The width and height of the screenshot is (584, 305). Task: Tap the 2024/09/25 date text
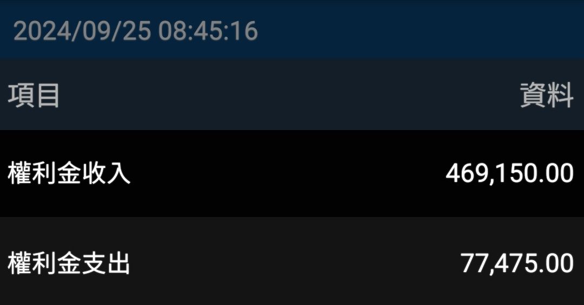point(82,30)
